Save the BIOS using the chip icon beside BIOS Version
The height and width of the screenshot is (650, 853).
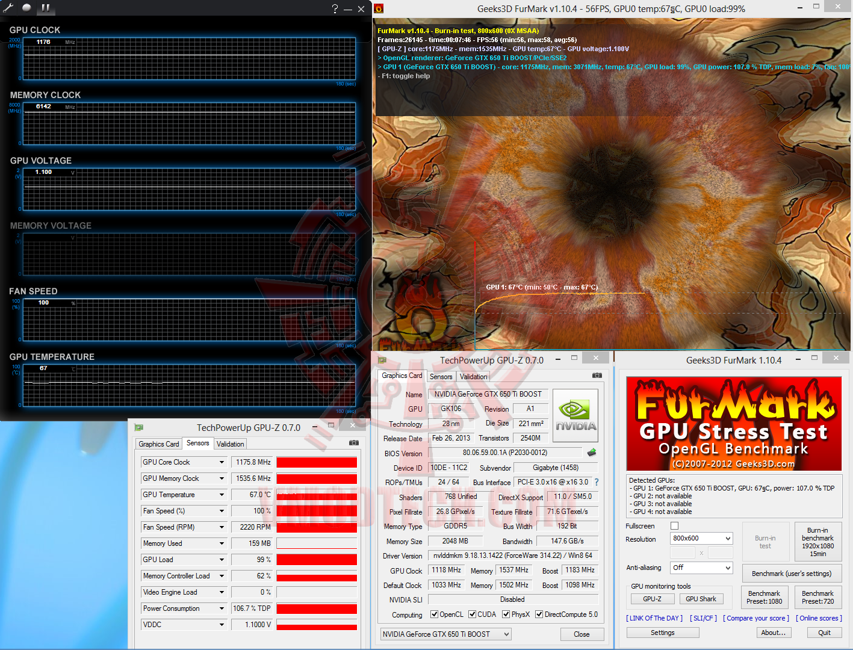tap(592, 453)
